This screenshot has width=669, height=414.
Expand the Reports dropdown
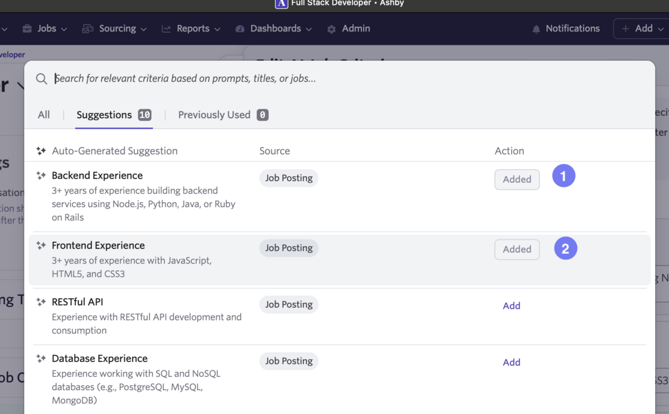pos(198,29)
